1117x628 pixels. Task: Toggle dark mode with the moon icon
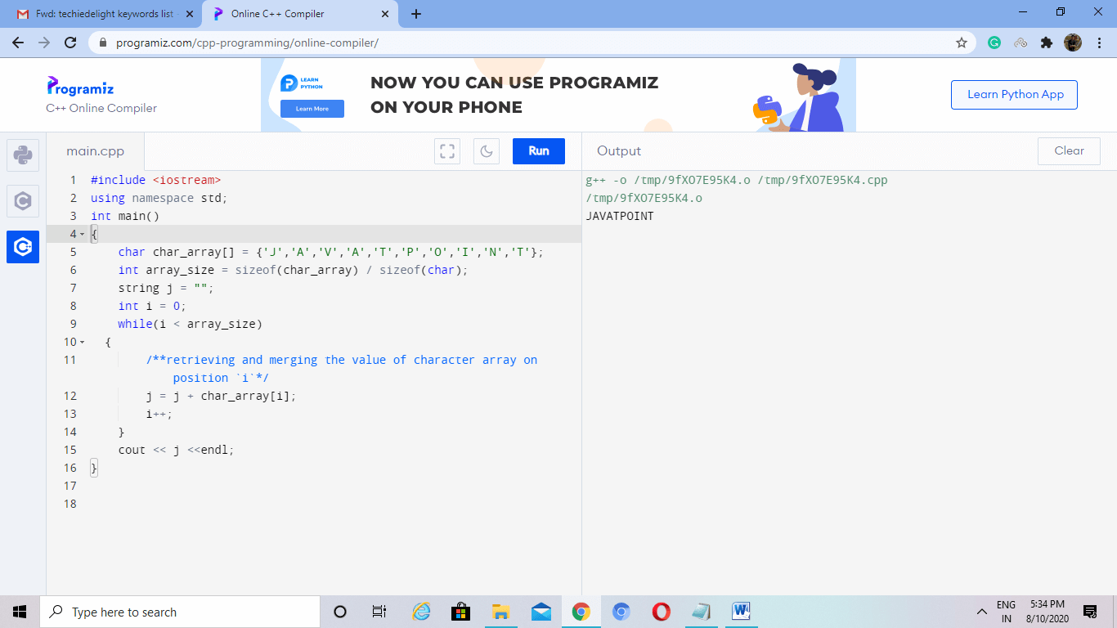click(486, 150)
